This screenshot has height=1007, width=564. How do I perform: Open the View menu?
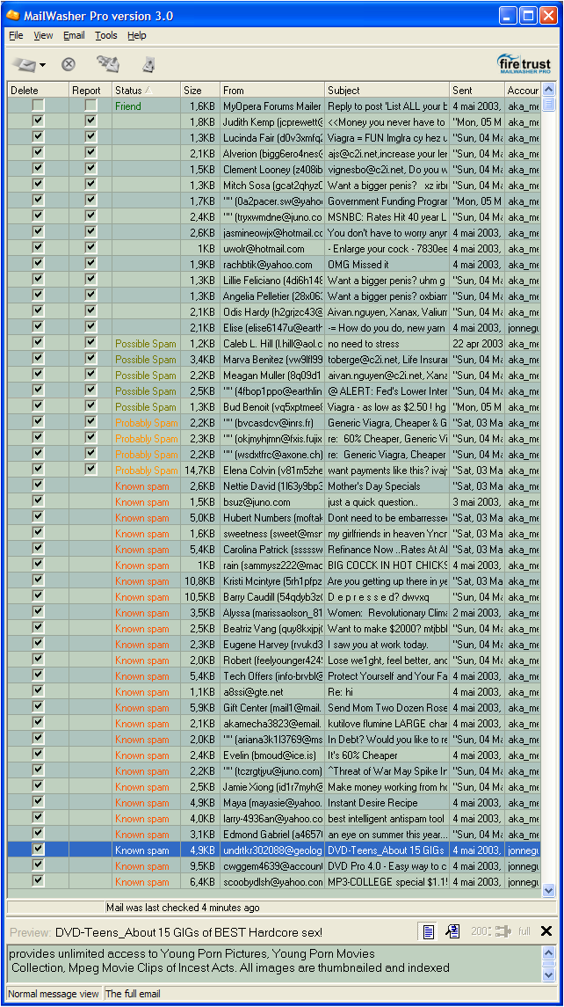[x=44, y=35]
